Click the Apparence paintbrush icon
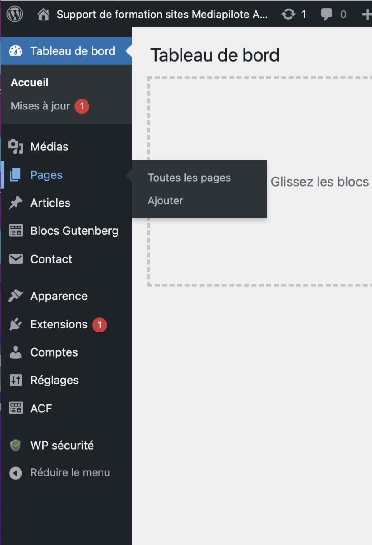The height and width of the screenshot is (545, 372). tap(16, 296)
